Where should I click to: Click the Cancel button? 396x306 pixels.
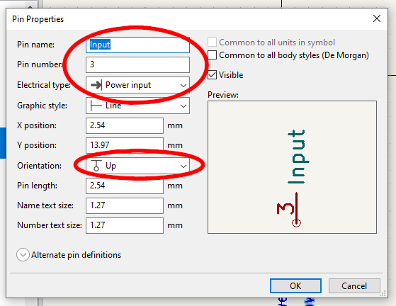pyautogui.click(x=354, y=285)
